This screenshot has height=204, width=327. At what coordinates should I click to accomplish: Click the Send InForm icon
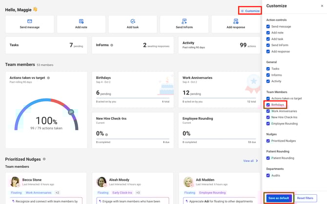tap(184, 21)
